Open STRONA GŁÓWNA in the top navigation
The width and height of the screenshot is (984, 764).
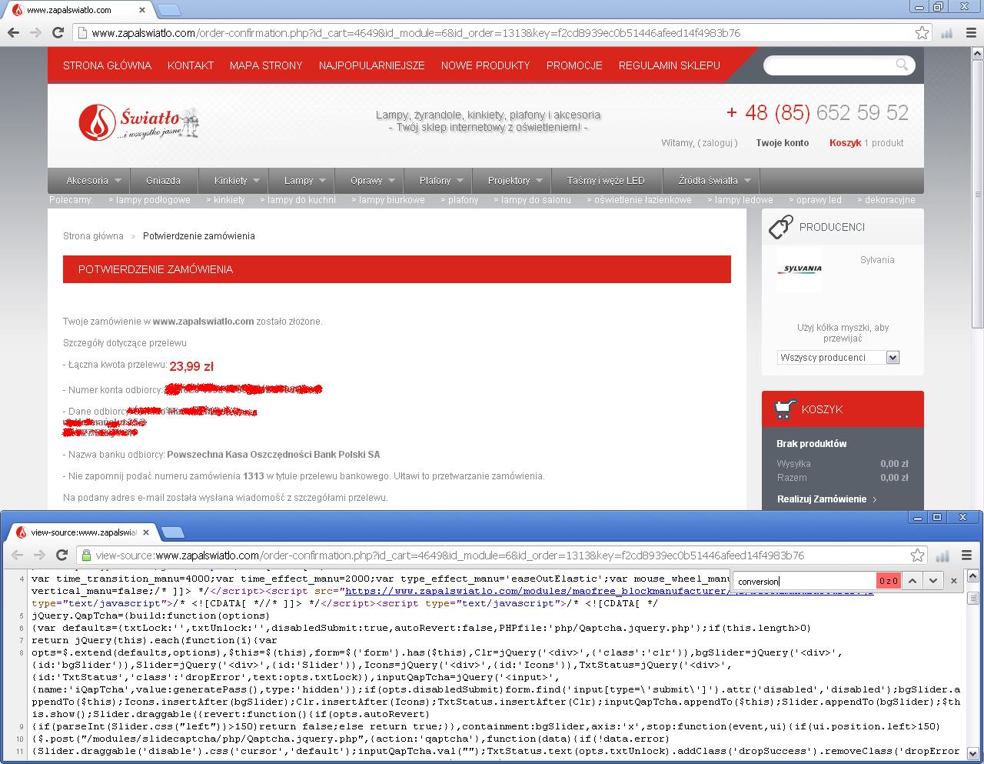click(107, 65)
